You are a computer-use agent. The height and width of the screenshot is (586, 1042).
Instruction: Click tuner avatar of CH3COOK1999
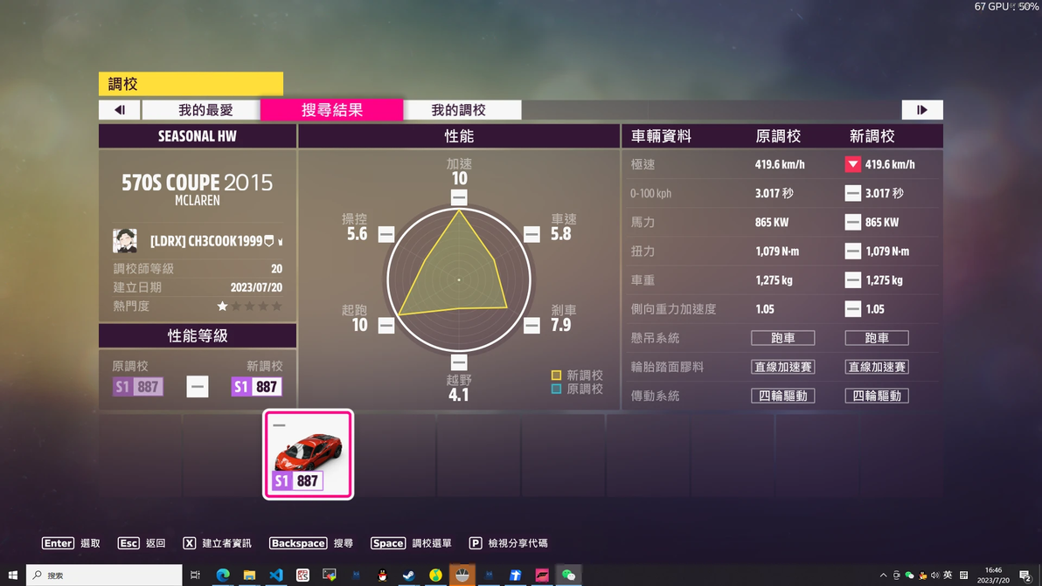(x=125, y=240)
